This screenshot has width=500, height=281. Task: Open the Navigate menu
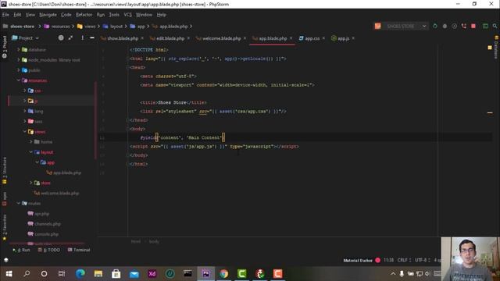(x=48, y=15)
